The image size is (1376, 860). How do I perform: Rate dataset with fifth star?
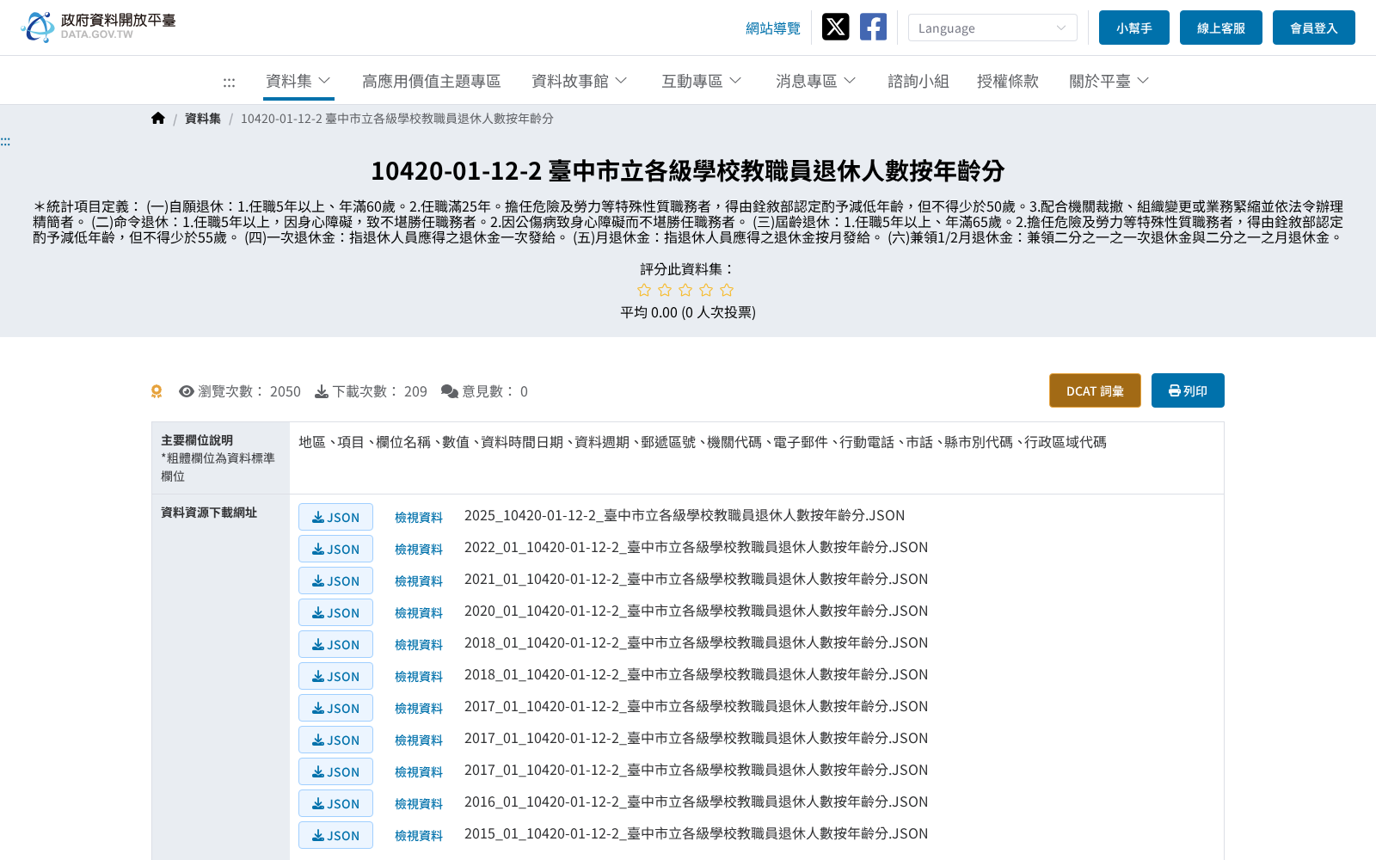coord(727,290)
